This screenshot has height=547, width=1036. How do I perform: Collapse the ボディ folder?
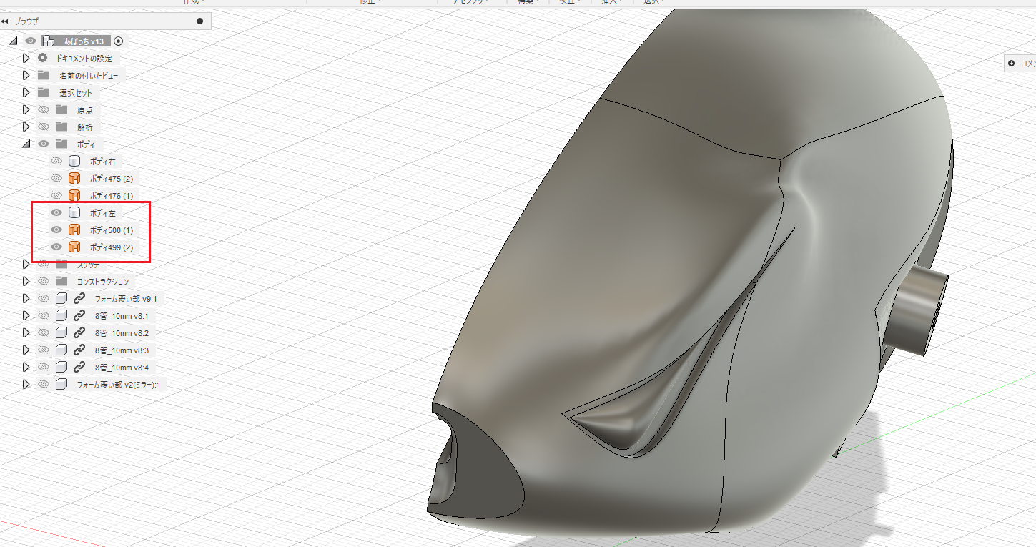(26, 144)
